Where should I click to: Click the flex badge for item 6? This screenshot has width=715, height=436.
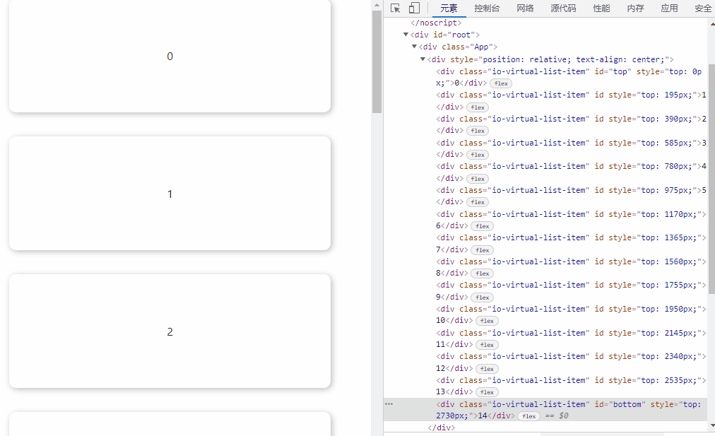click(x=482, y=226)
